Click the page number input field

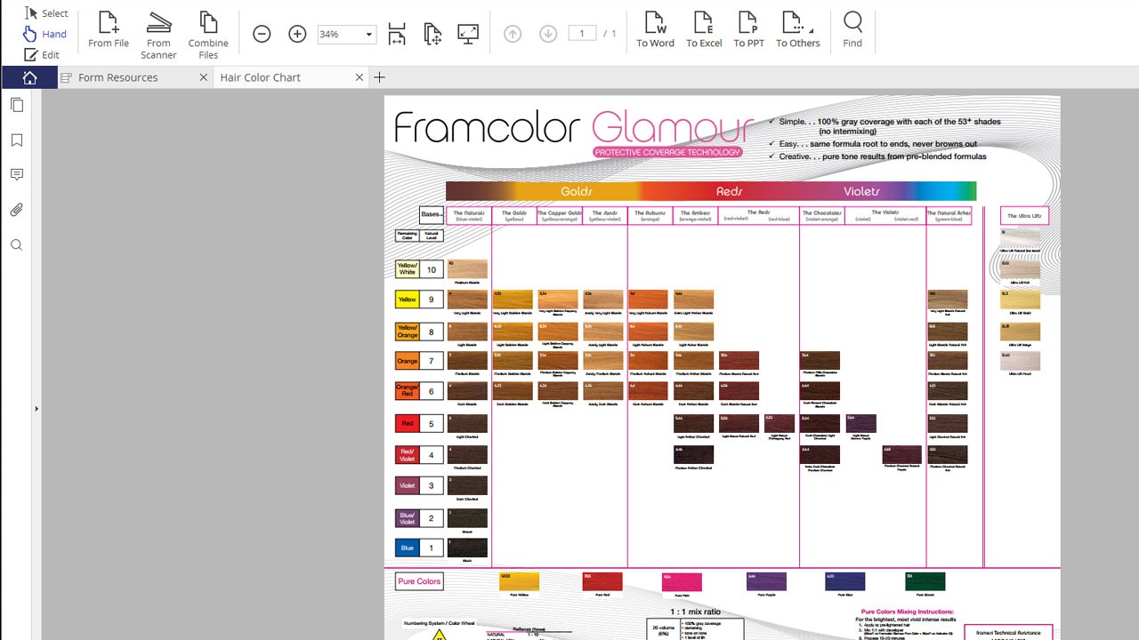pos(582,34)
